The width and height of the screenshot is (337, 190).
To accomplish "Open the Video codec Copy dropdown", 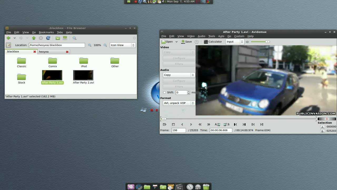I will 179,52.
